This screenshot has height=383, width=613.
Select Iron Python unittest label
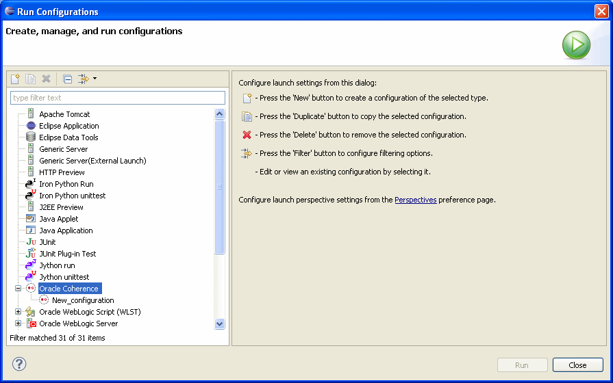click(73, 196)
